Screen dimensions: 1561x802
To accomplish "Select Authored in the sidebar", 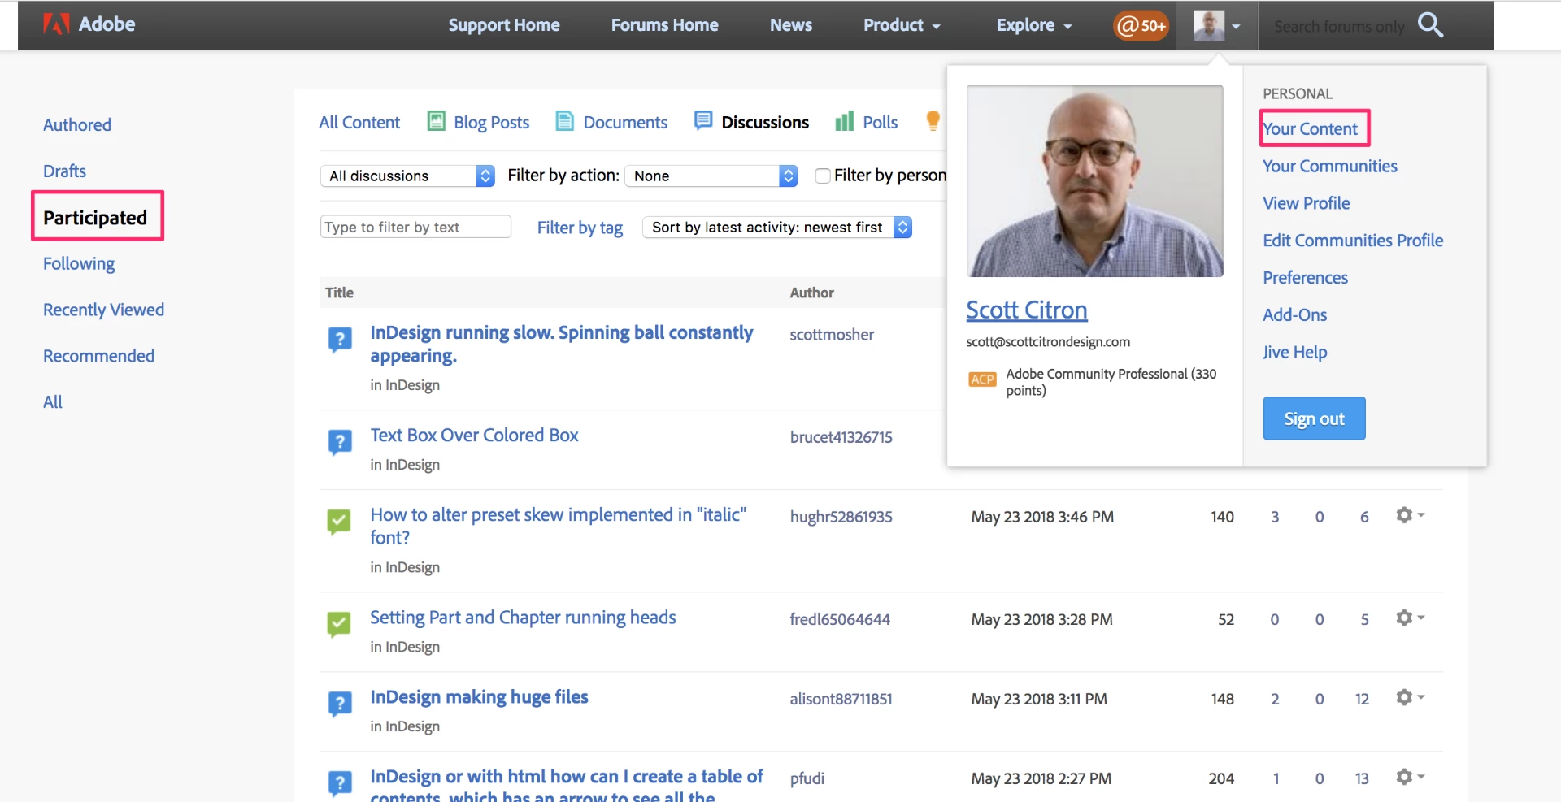I will [x=77, y=125].
